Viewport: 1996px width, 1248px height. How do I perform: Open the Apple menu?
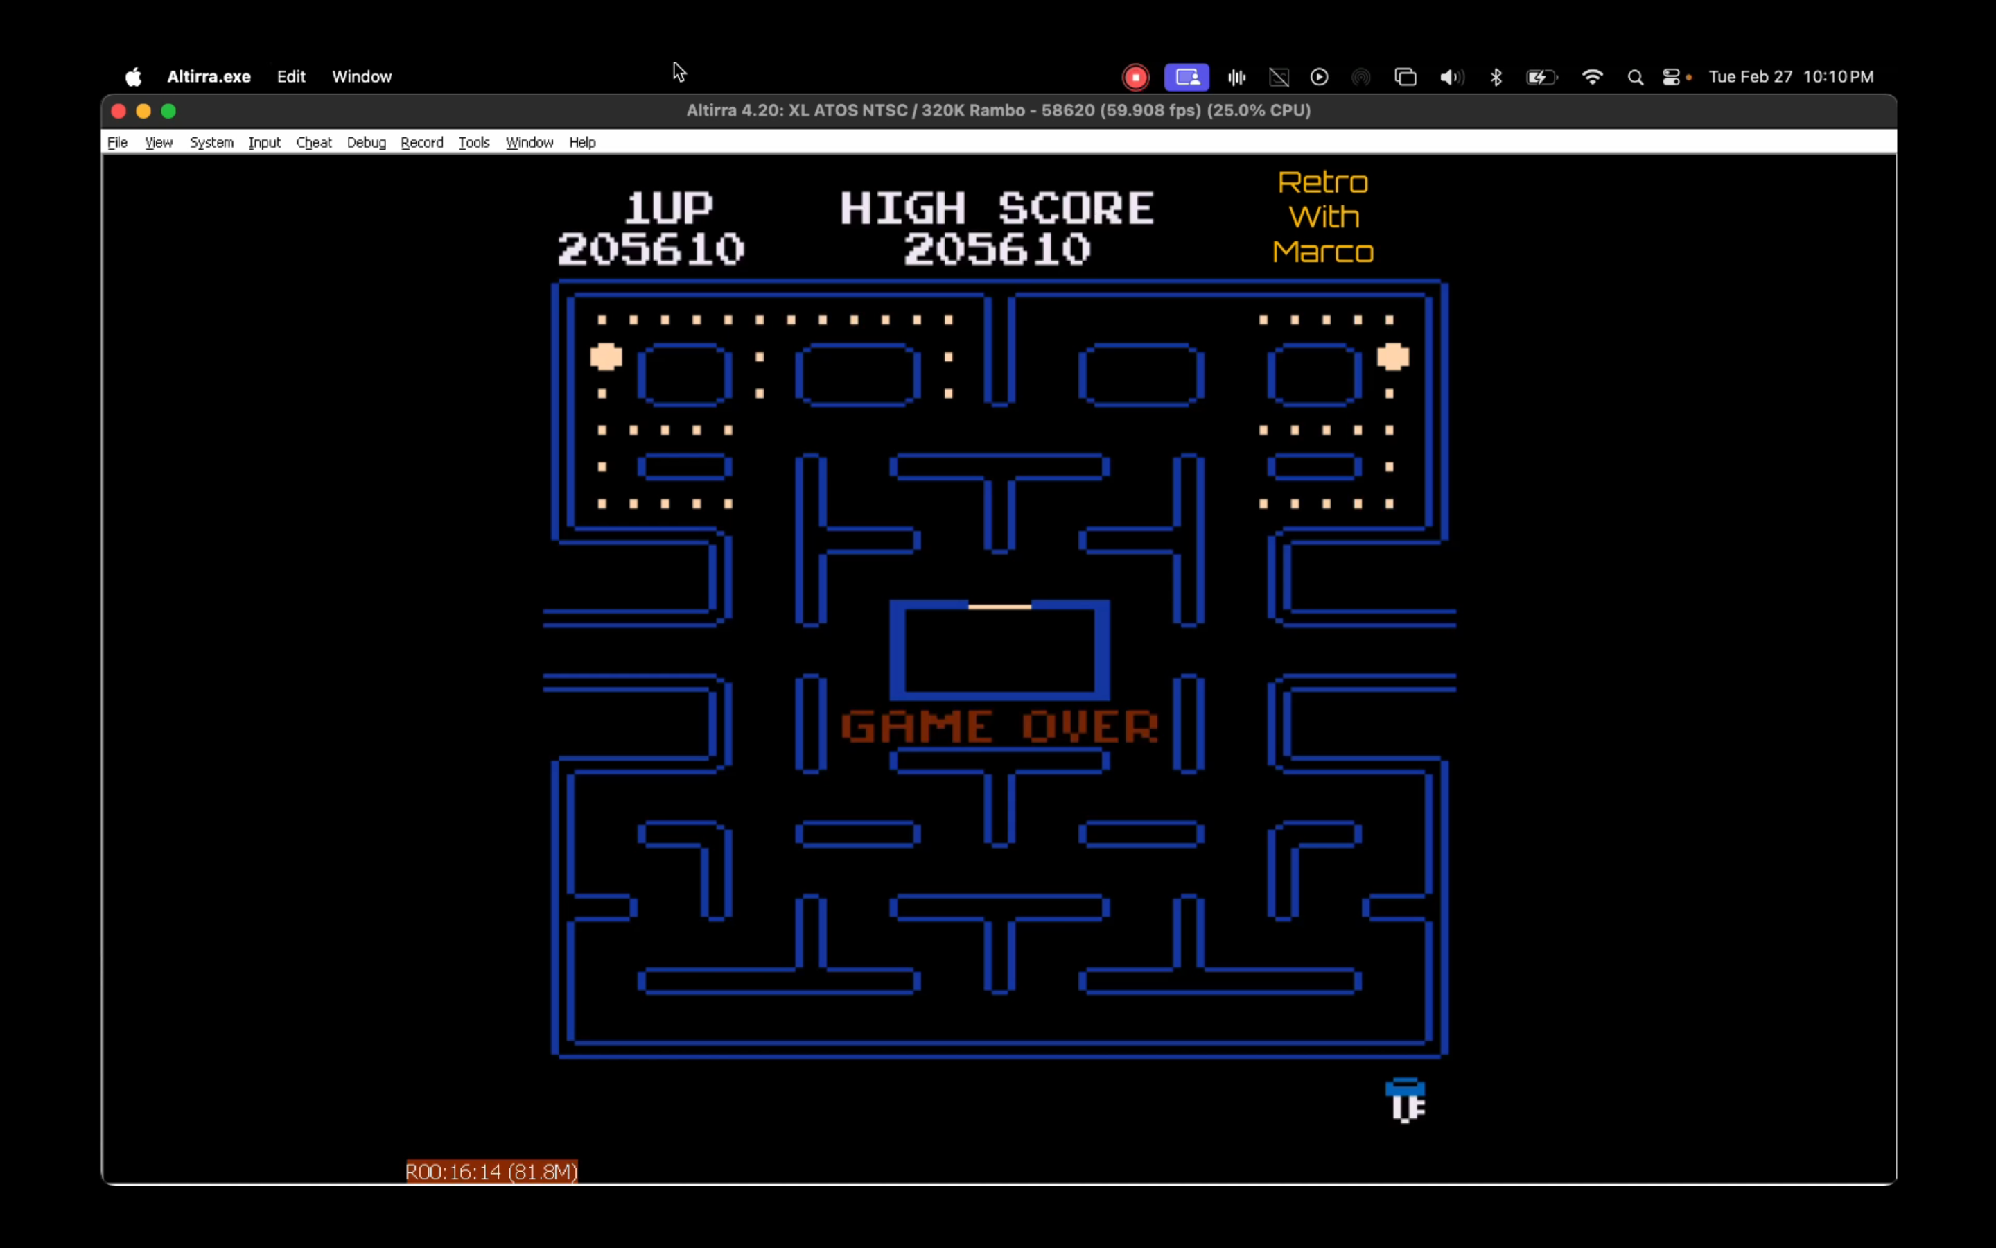pyautogui.click(x=134, y=77)
